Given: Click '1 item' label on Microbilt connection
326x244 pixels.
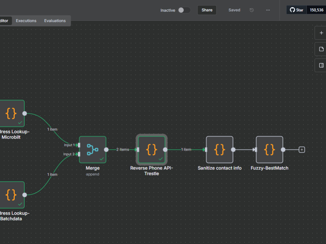Looking at the screenshot, I should [x=52, y=129].
